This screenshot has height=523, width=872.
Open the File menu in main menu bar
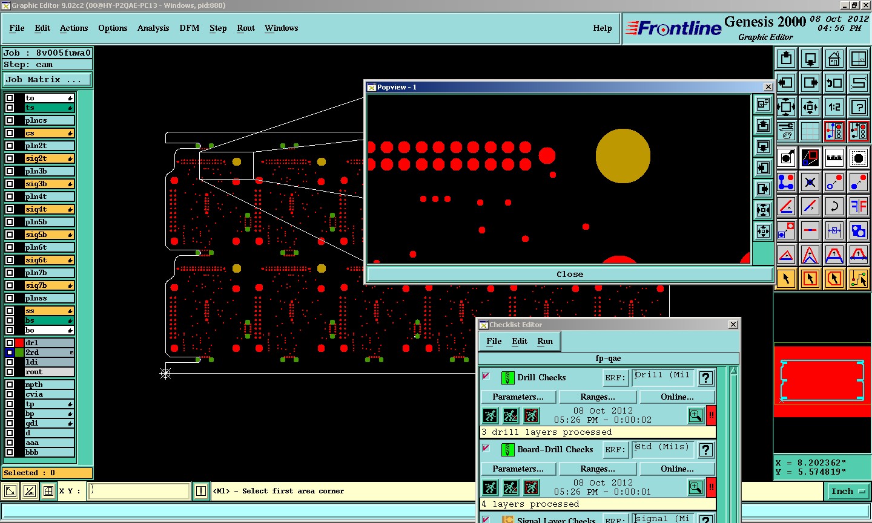[x=17, y=28]
